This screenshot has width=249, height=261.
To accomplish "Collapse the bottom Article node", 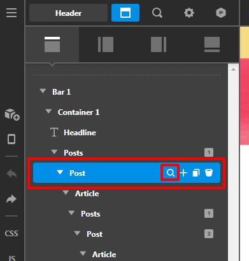I will [83, 253].
